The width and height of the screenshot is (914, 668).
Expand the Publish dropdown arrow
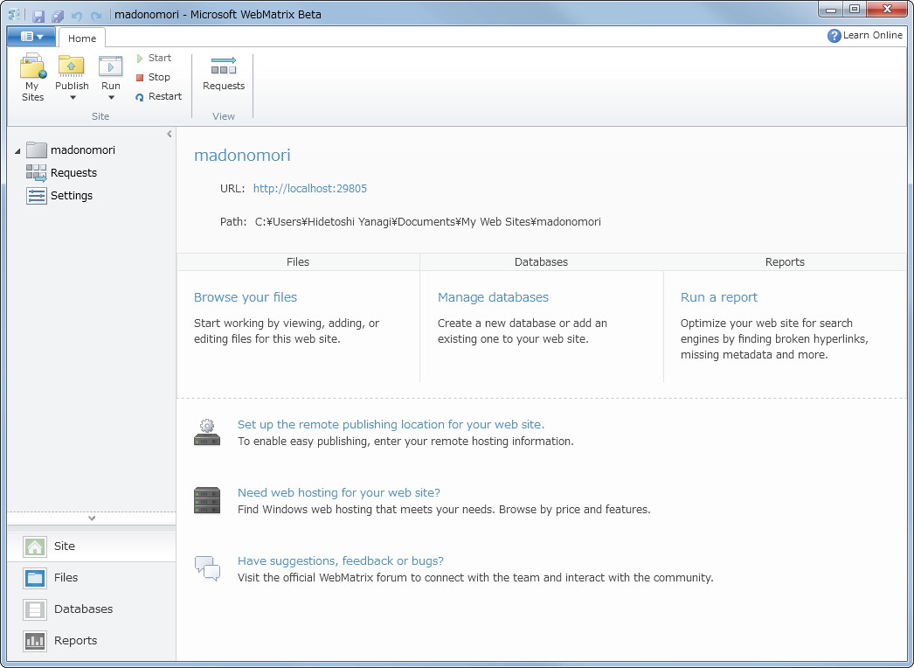(73, 98)
